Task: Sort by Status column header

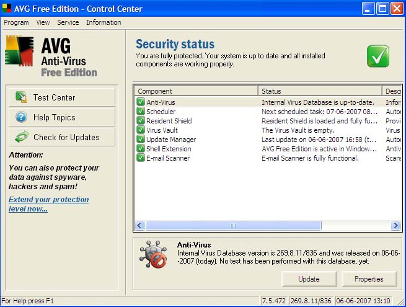Action: click(320, 91)
